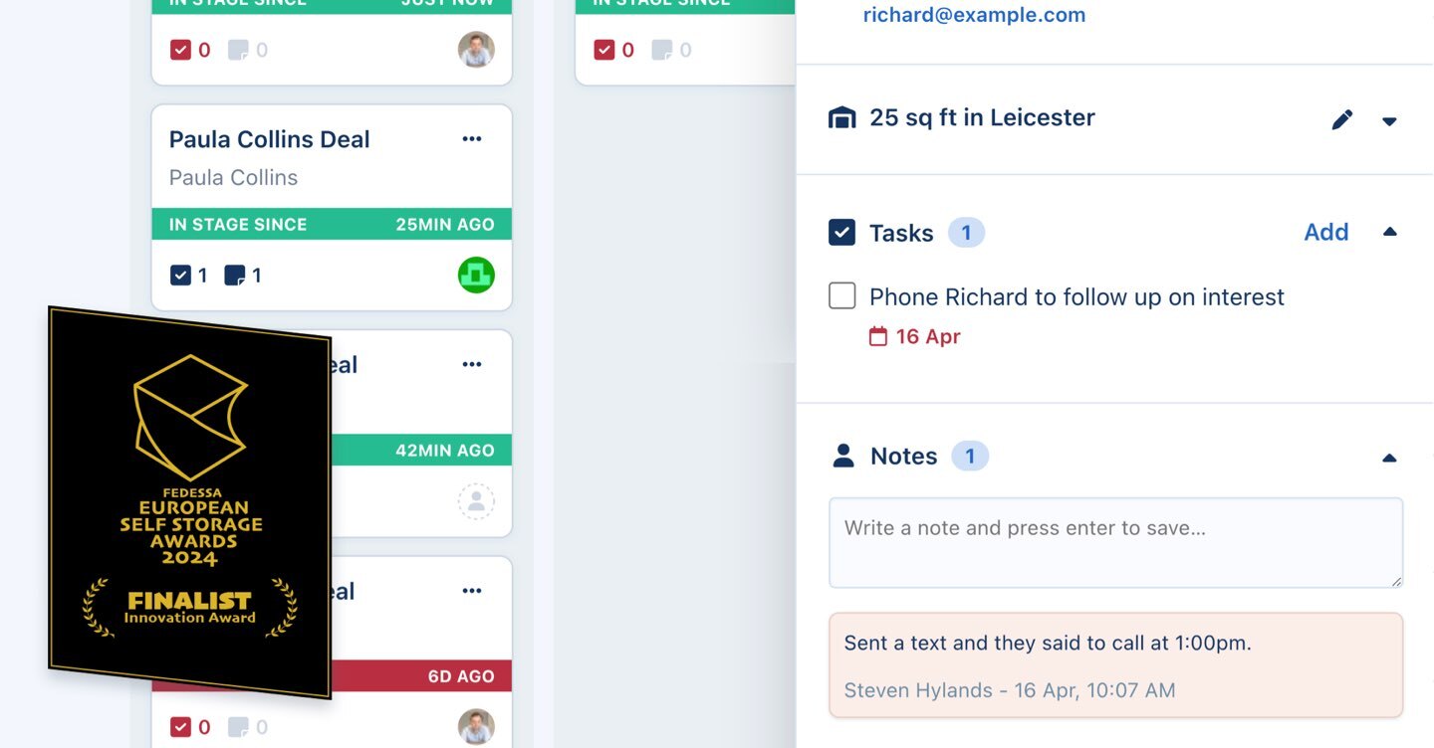Open the three-dot menu on the 42min ago card

[472, 365]
